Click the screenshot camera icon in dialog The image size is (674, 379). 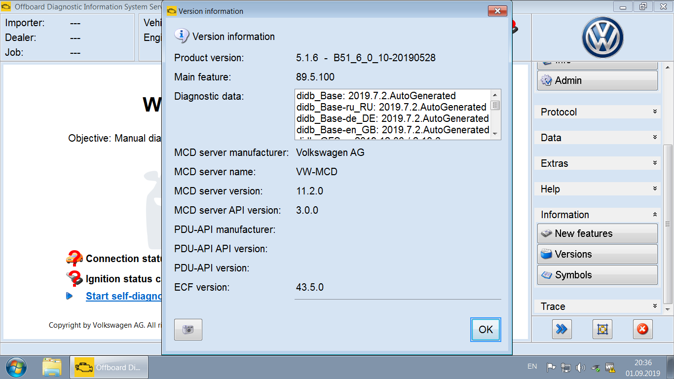pyautogui.click(x=188, y=330)
